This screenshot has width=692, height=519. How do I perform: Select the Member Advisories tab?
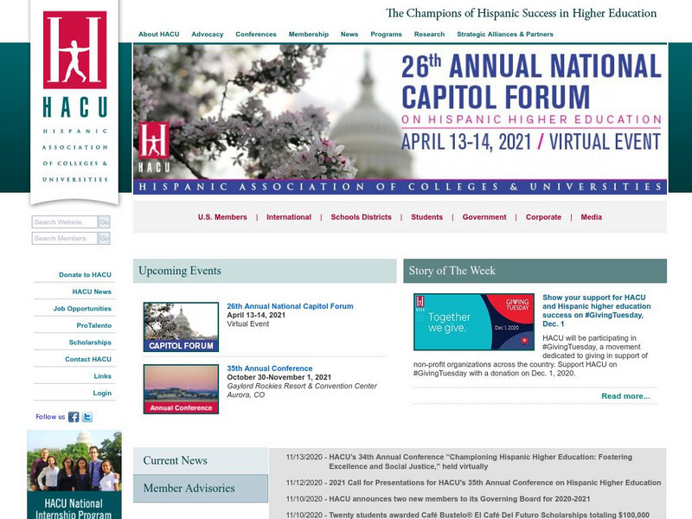pyautogui.click(x=201, y=489)
